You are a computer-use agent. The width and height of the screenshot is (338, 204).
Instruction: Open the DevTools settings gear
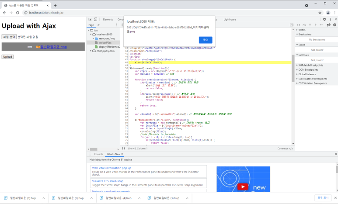(324, 19)
